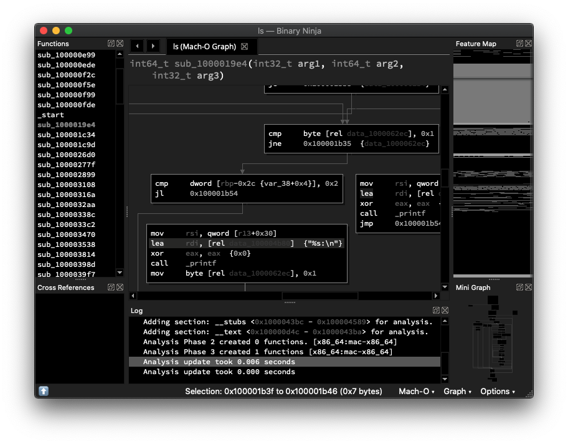Undock the Cross References panel
The width and height of the screenshot is (568, 444).
pyautogui.click(x=111, y=287)
